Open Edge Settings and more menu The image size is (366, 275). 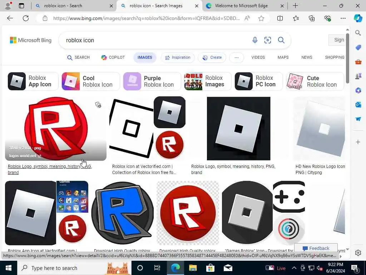[x=343, y=18]
